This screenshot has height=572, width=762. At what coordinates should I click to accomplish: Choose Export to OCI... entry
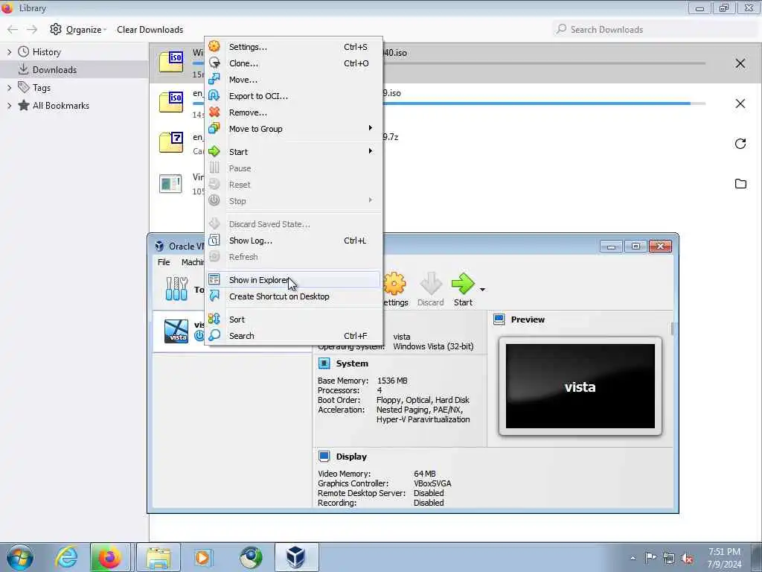tap(293, 96)
